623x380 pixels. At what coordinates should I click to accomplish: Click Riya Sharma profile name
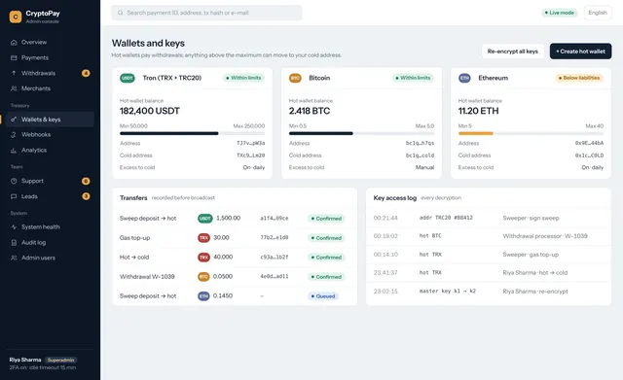point(25,360)
